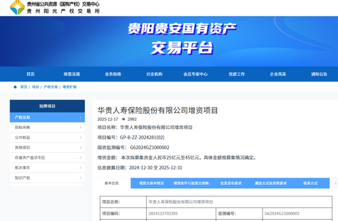Open 首页 in the navigation bar
Image resolution: width=338 pixels, height=221 pixels.
pos(31,74)
